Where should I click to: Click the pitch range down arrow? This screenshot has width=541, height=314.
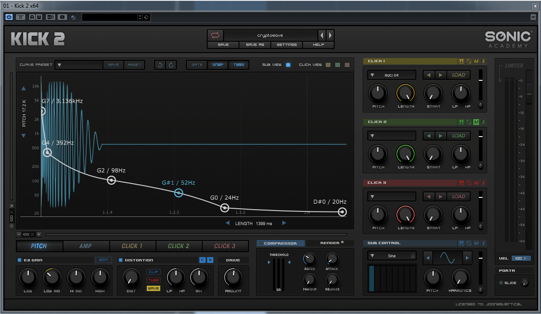pos(24,136)
